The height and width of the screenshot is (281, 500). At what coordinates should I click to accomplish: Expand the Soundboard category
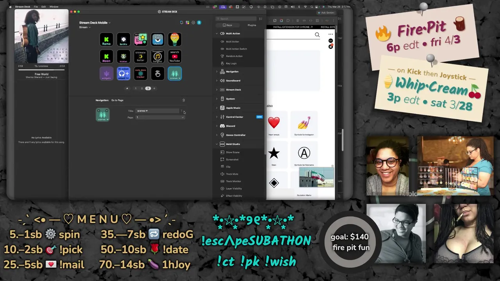coord(217,81)
